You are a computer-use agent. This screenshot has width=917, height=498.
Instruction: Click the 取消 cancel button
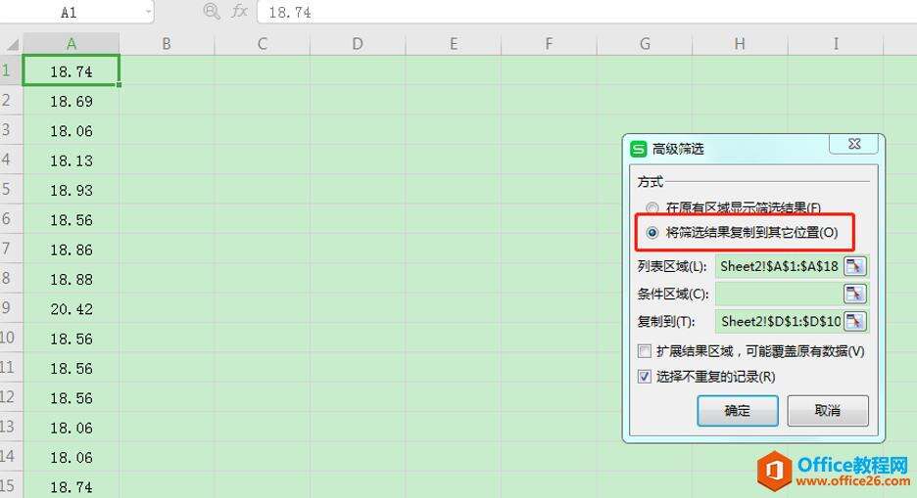point(828,411)
